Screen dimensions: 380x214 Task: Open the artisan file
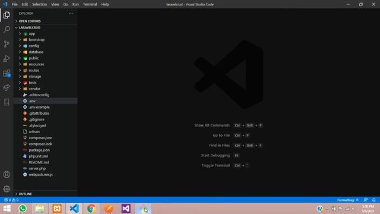pos(45,131)
